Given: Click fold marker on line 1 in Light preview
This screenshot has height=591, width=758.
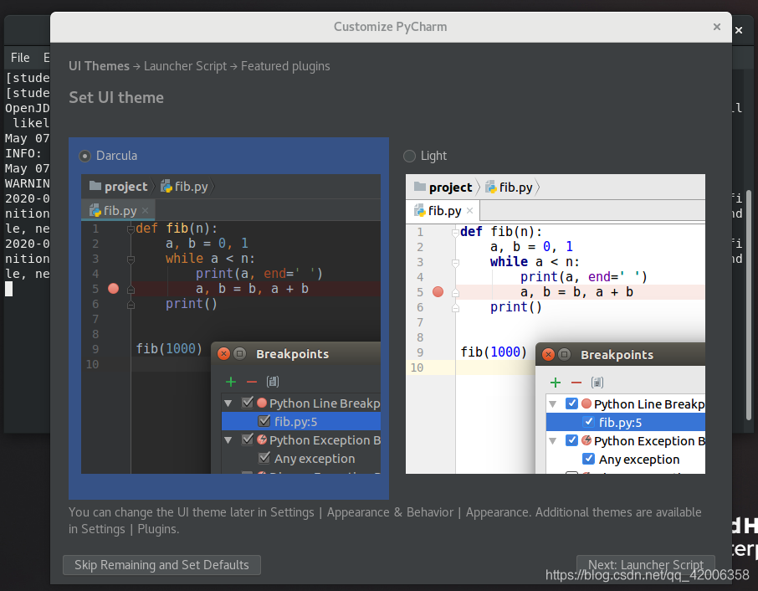Looking at the screenshot, I should tap(455, 233).
